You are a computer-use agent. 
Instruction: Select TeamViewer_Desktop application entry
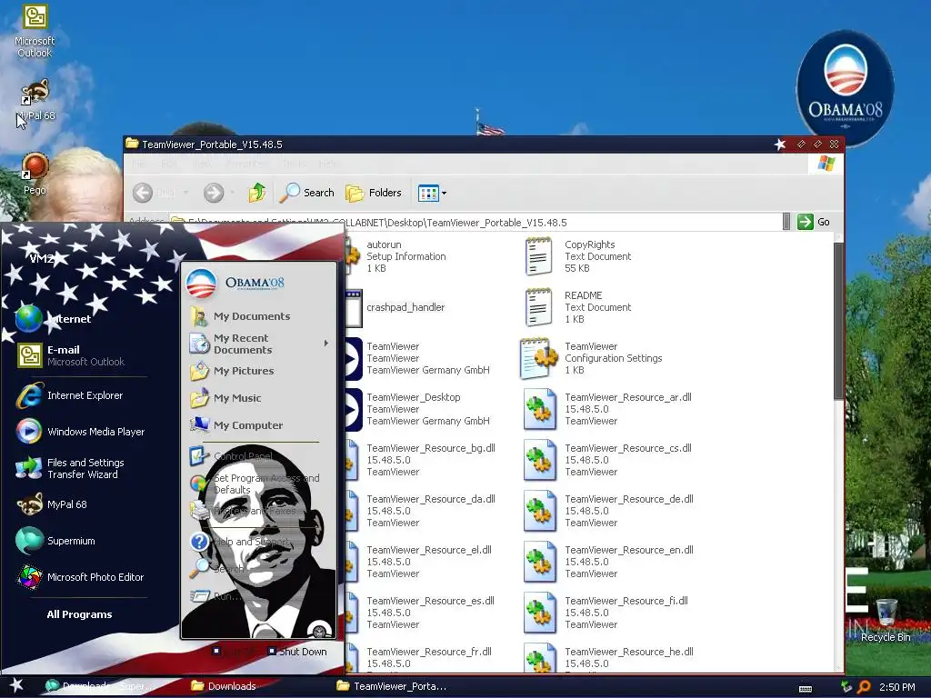pos(418,409)
